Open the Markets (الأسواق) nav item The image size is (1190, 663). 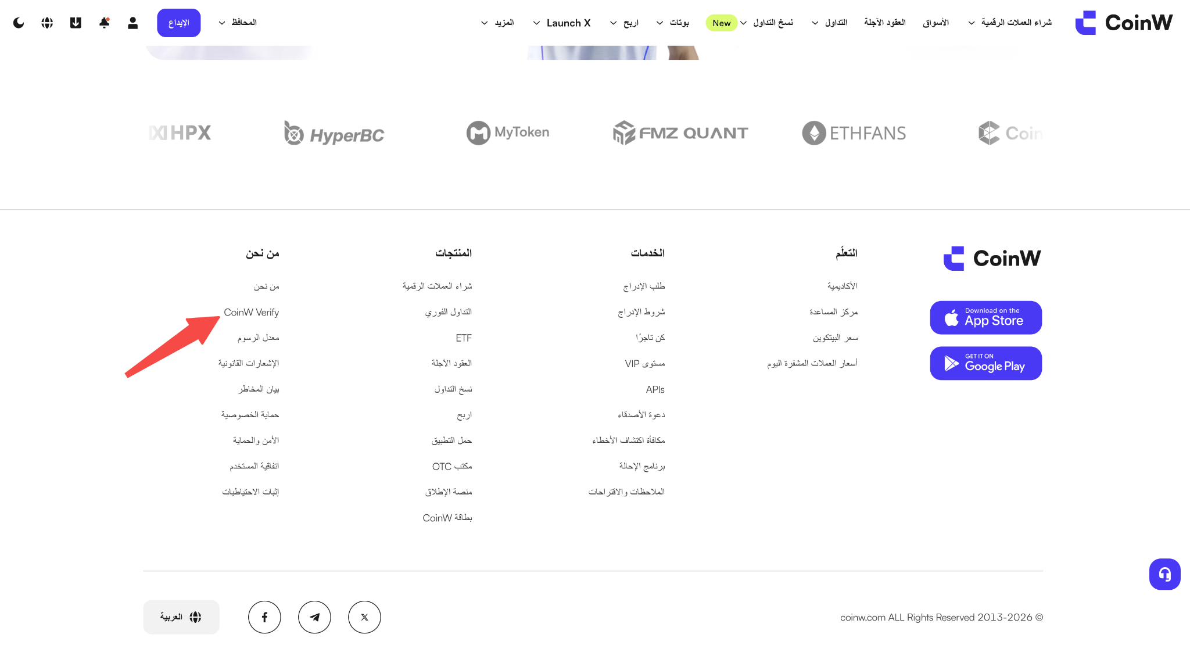pyautogui.click(x=935, y=23)
